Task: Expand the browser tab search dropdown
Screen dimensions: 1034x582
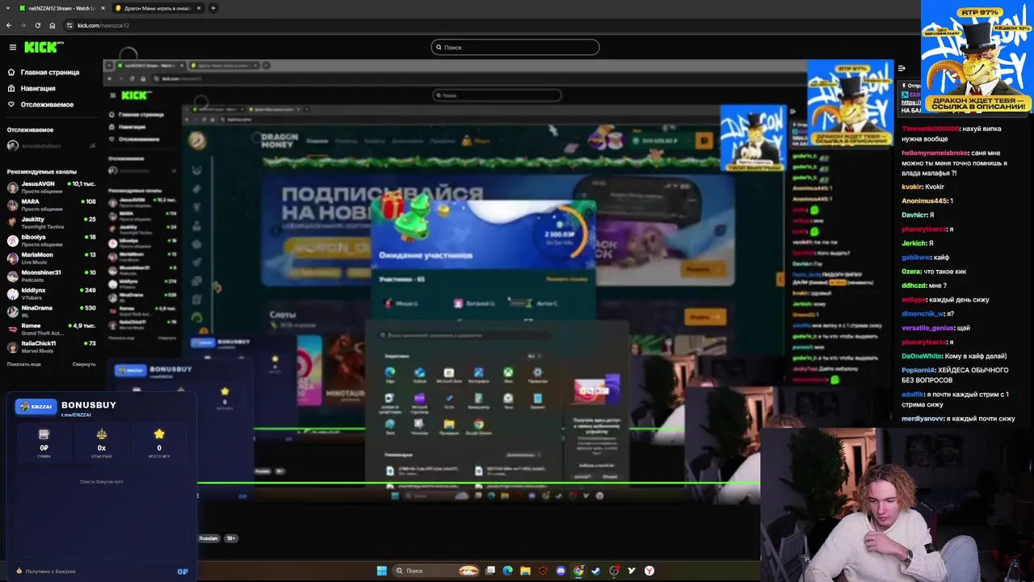Action: coord(9,8)
